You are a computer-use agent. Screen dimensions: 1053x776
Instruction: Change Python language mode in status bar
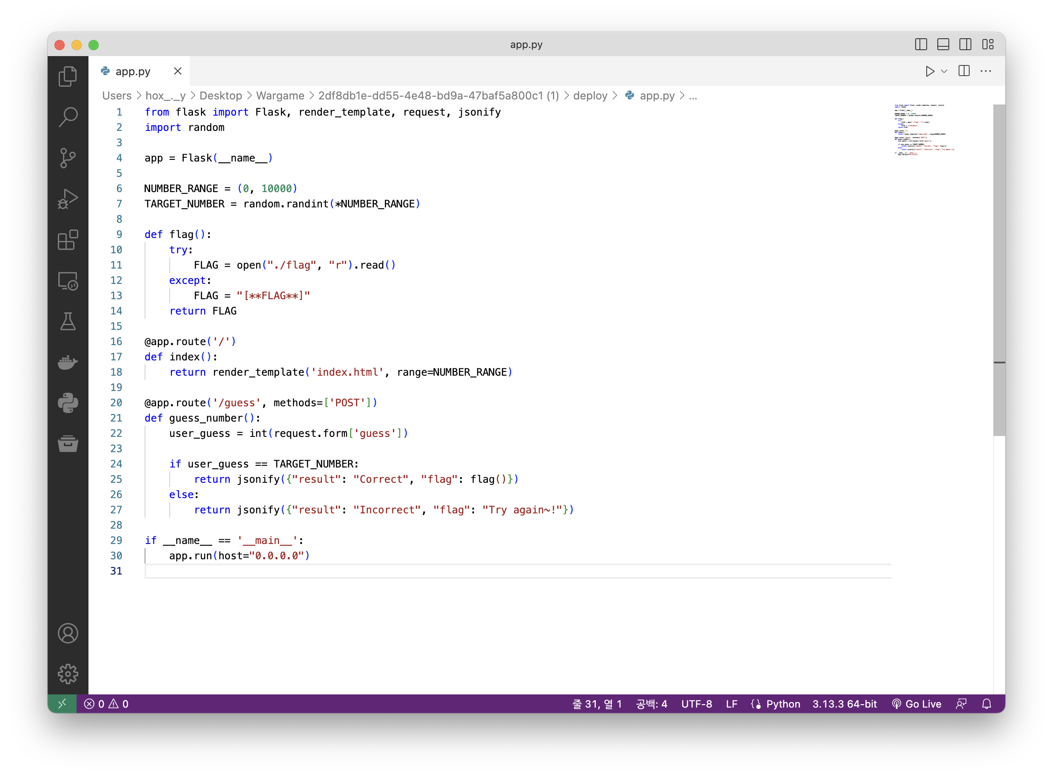pos(783,704)
